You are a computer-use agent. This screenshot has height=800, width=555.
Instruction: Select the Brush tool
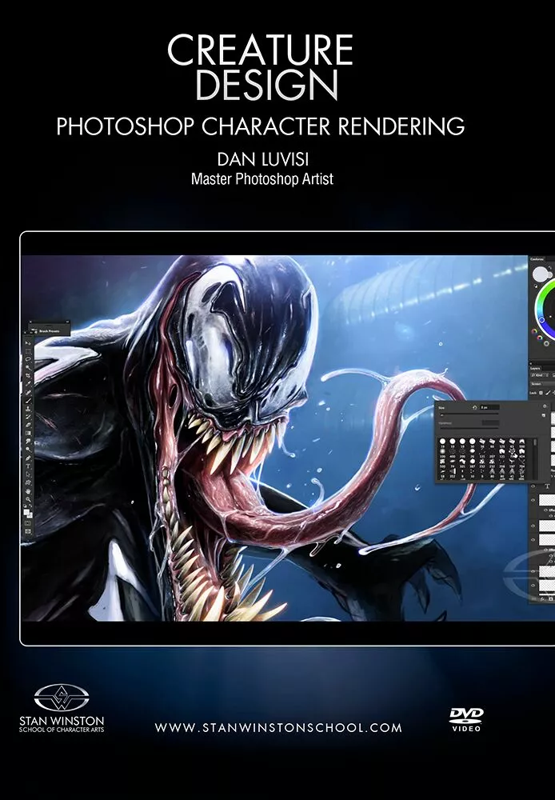coord(28,401)
